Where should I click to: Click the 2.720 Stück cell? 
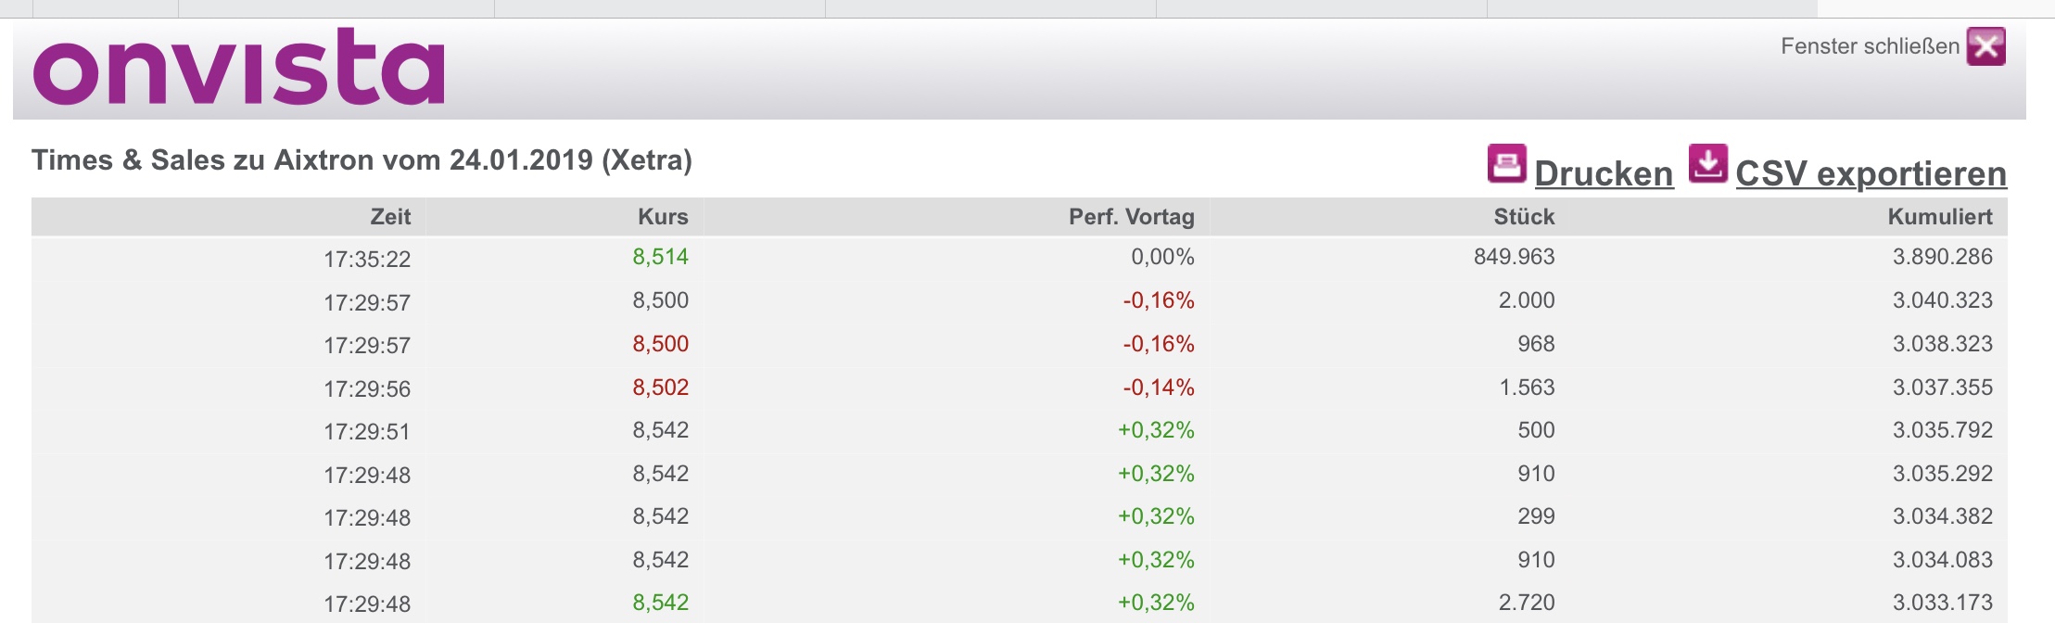pos(1526,603)
